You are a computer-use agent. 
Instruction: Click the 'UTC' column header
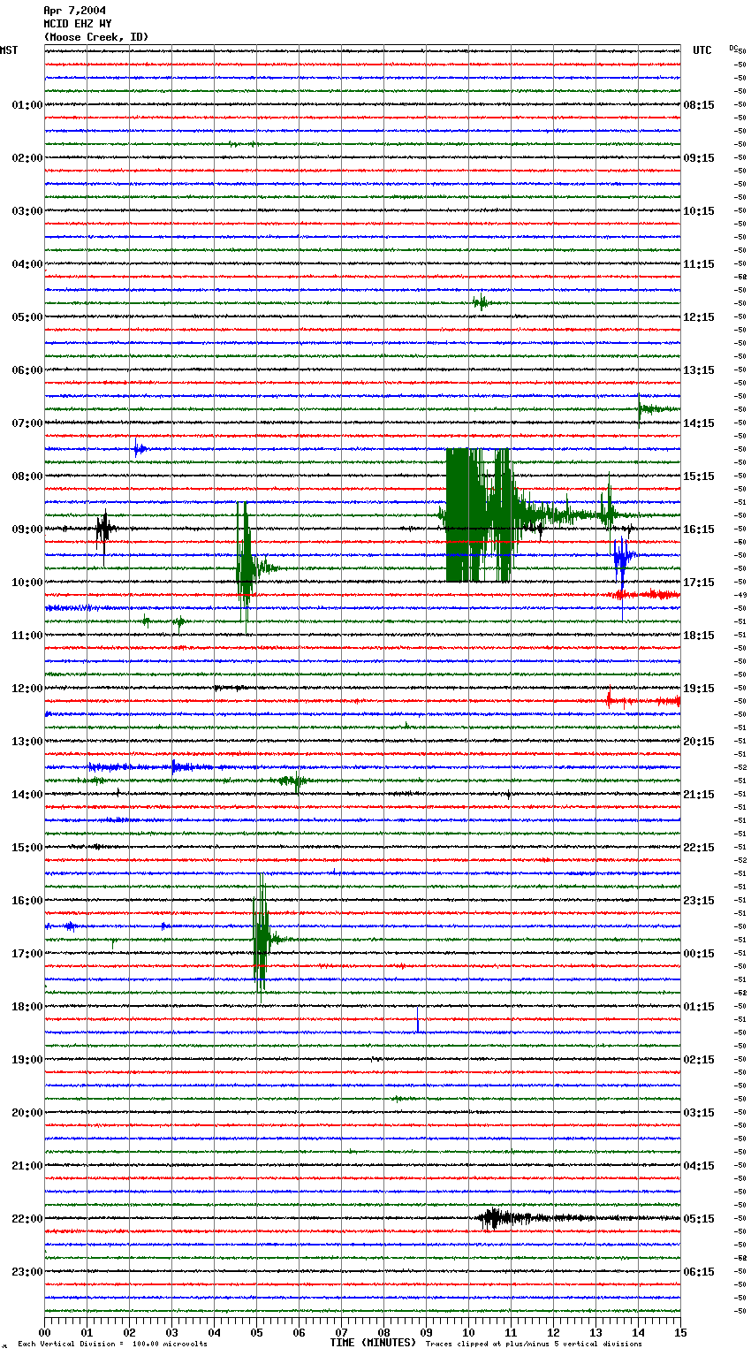pos(702,50)
